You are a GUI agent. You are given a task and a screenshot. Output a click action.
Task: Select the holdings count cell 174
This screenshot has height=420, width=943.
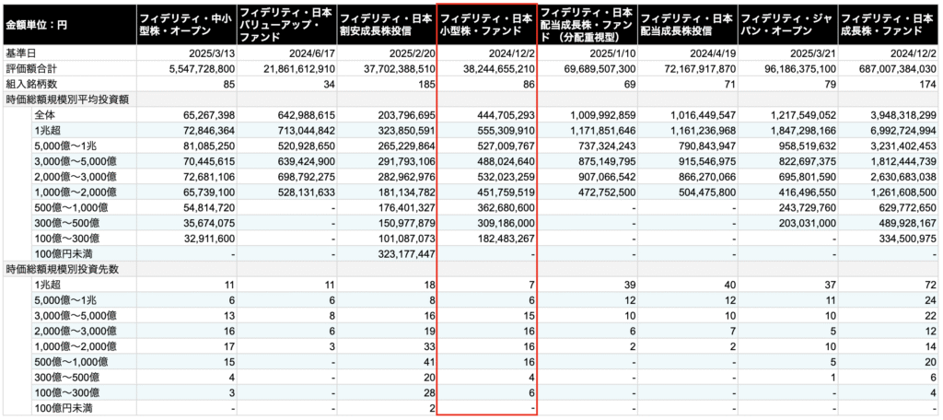click(x=929, y=84)
